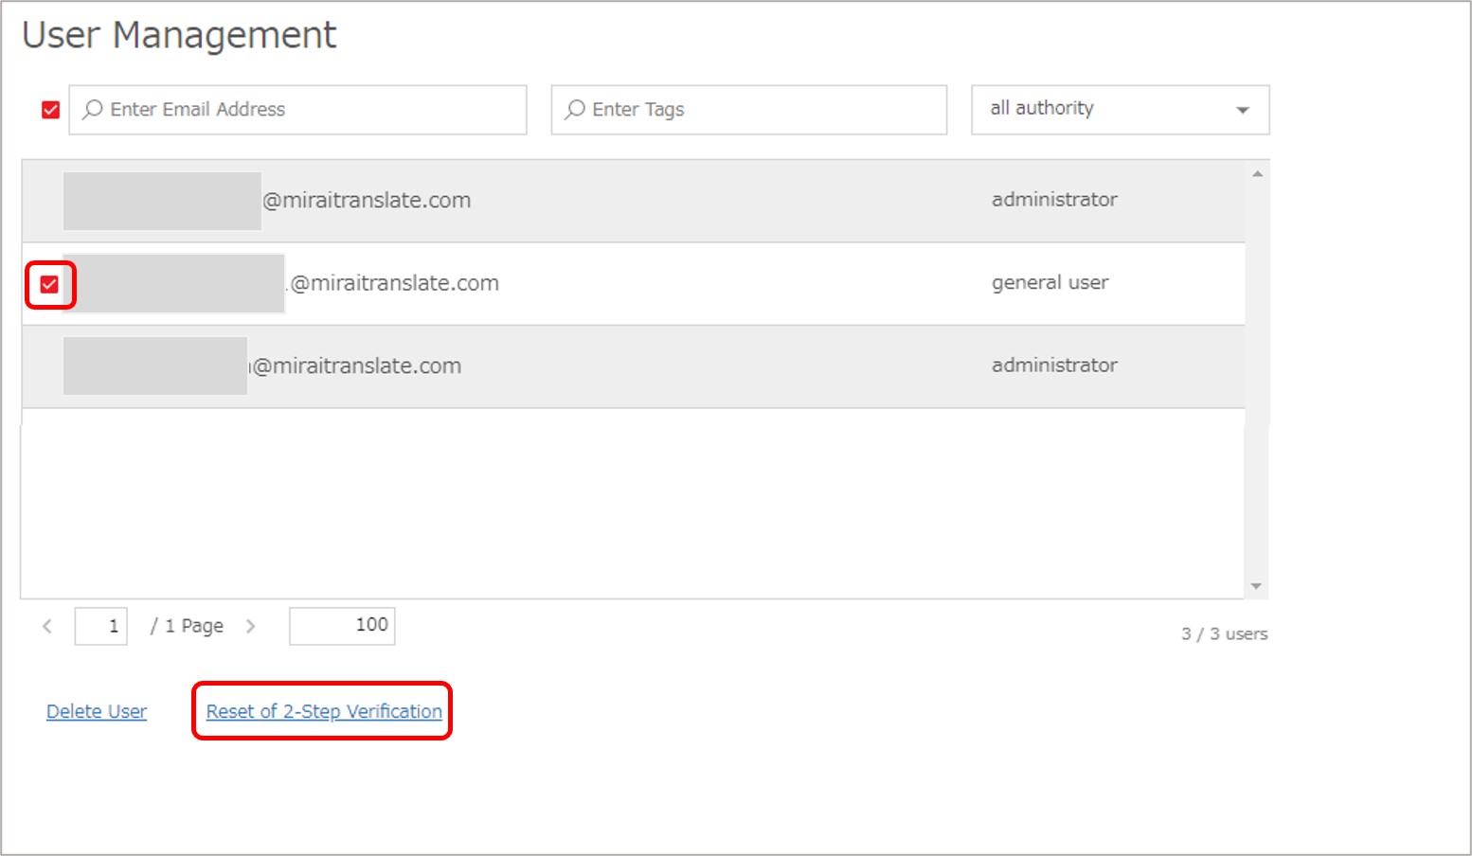Click the Enter Email Address search field
Image resolution: width=1472 pixels, height=856 pixels.
[x=297, y=110]
